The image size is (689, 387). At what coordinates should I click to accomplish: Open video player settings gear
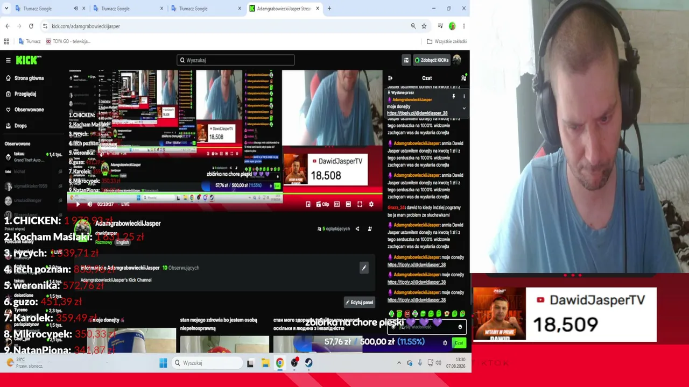[371, 204]
